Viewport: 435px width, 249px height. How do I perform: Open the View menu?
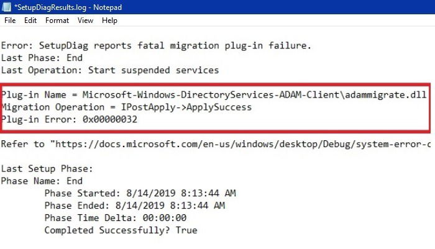(x=85, y=20)
